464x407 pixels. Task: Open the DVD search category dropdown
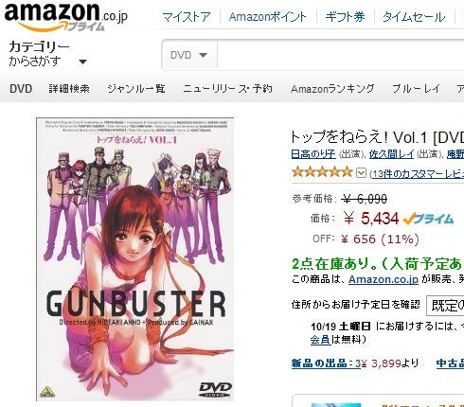189,55
